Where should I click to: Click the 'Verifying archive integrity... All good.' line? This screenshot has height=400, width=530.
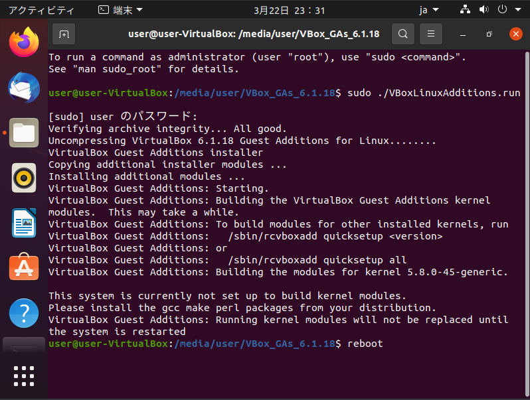point(167,129)
